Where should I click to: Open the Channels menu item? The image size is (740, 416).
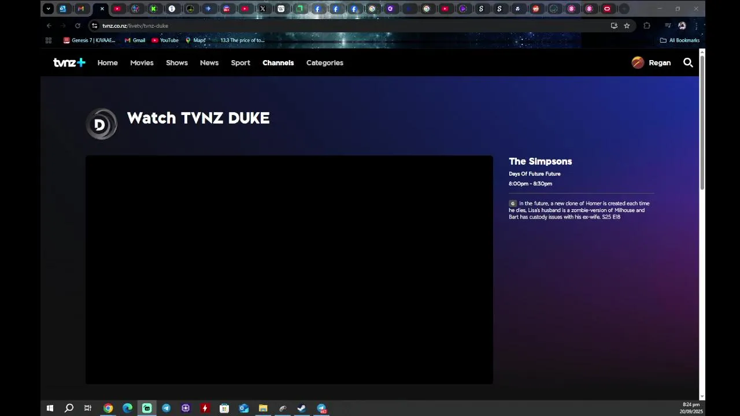click(278, 62)
